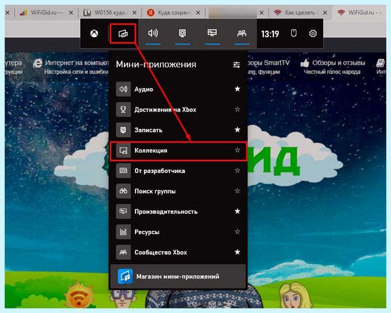This screenshot has width=391, height=313.
Task: Toggle the Capture widget icon in Game Bar
Action: pos(182,33)
